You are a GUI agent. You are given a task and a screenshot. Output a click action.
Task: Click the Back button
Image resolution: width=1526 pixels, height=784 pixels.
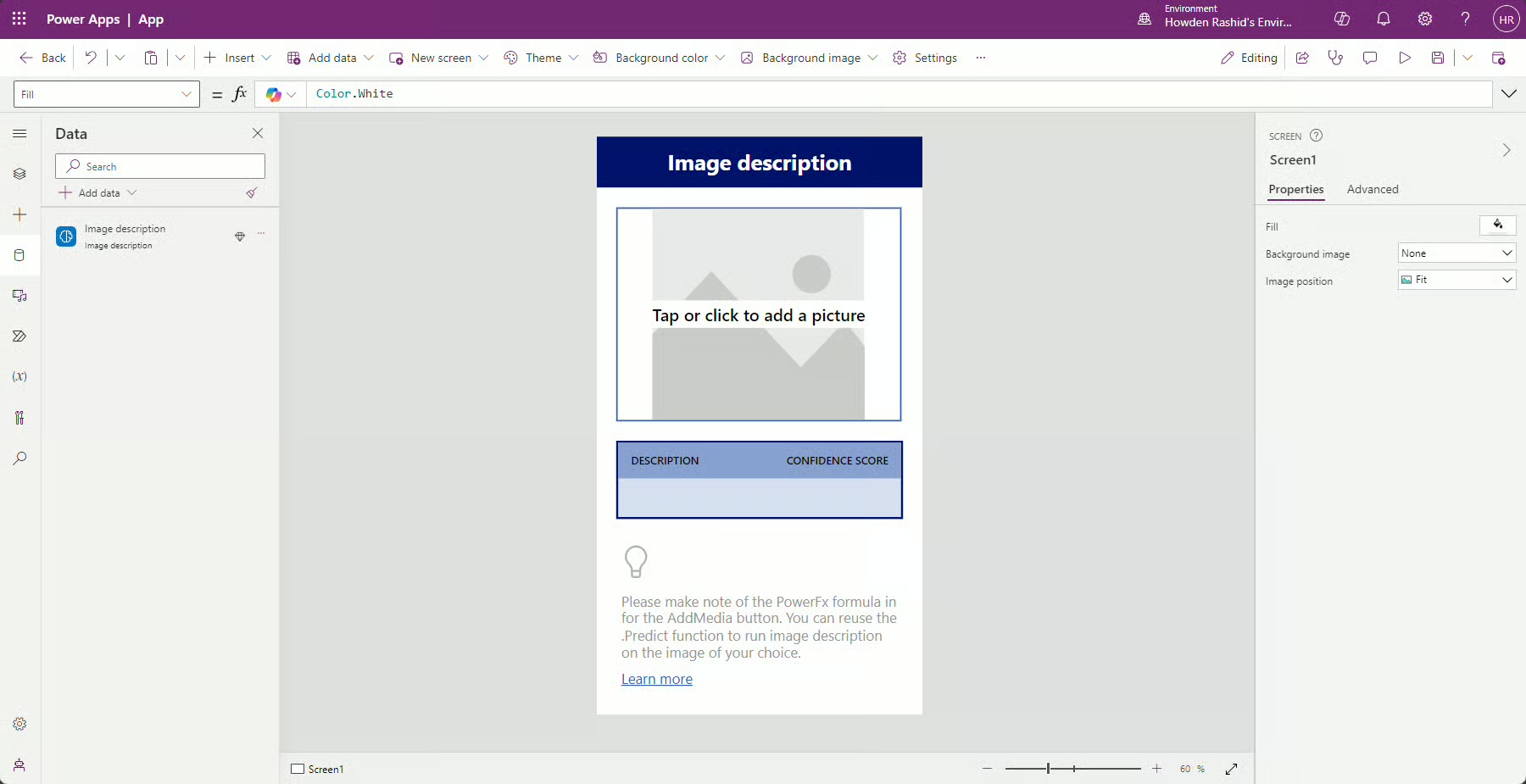pyautogui.click(x=42, y=58)
